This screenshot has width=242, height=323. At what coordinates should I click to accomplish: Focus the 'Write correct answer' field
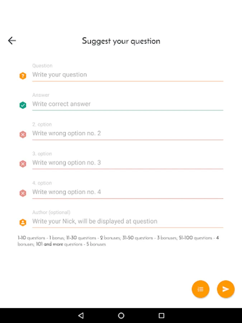(128, 104)
